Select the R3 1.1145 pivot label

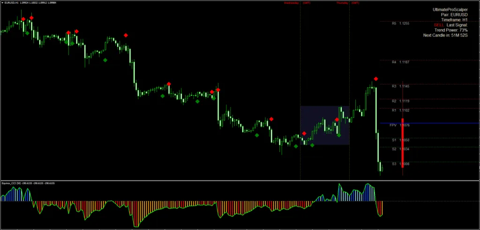tap(400, 86)
